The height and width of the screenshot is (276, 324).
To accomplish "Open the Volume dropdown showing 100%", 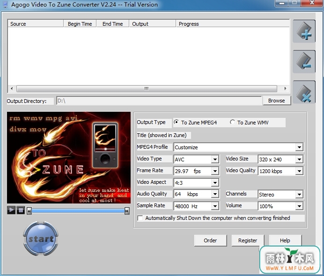I will click(x=299, y=206).
